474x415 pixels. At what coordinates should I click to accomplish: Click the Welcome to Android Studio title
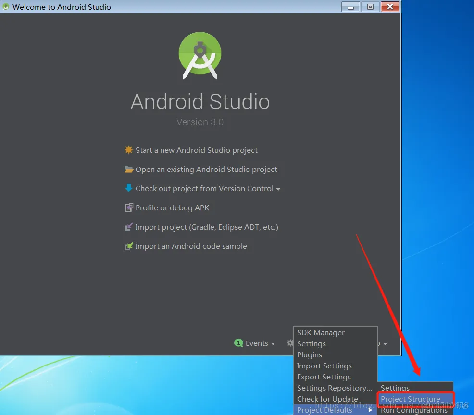point(62,7)
